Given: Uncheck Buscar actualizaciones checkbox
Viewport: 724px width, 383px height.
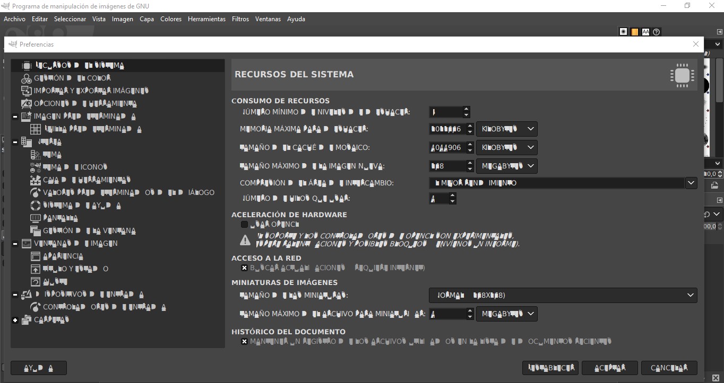Looking at the screenshot, I should [245, 268].
